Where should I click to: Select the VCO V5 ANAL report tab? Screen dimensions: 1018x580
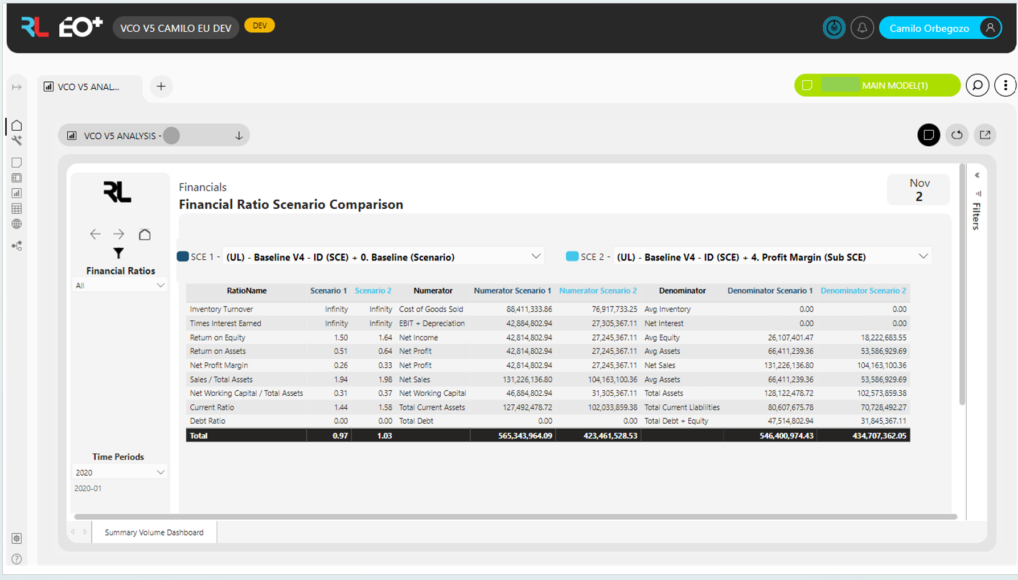coord(84,86)
